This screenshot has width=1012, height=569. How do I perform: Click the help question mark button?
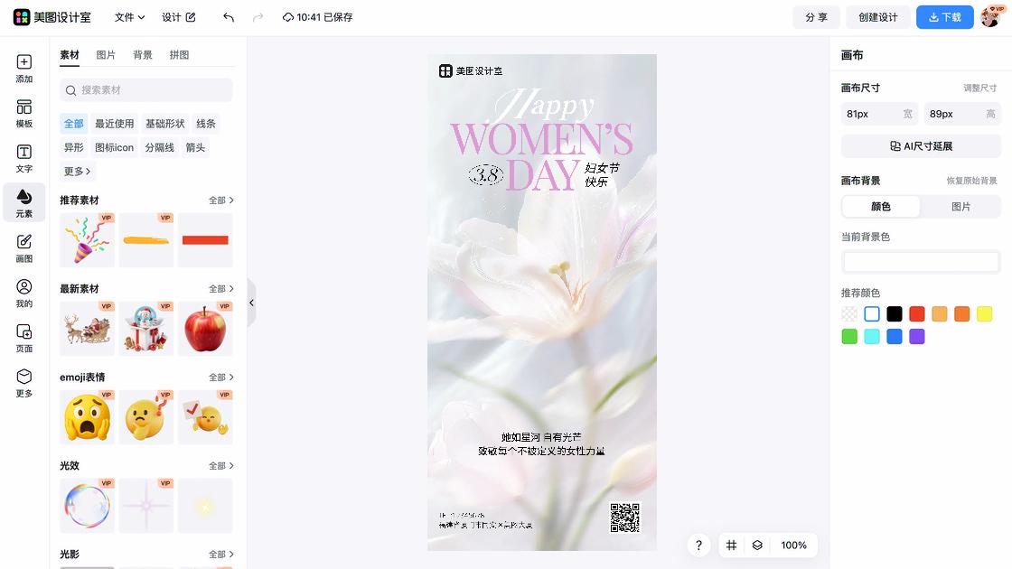coord(698,546)
